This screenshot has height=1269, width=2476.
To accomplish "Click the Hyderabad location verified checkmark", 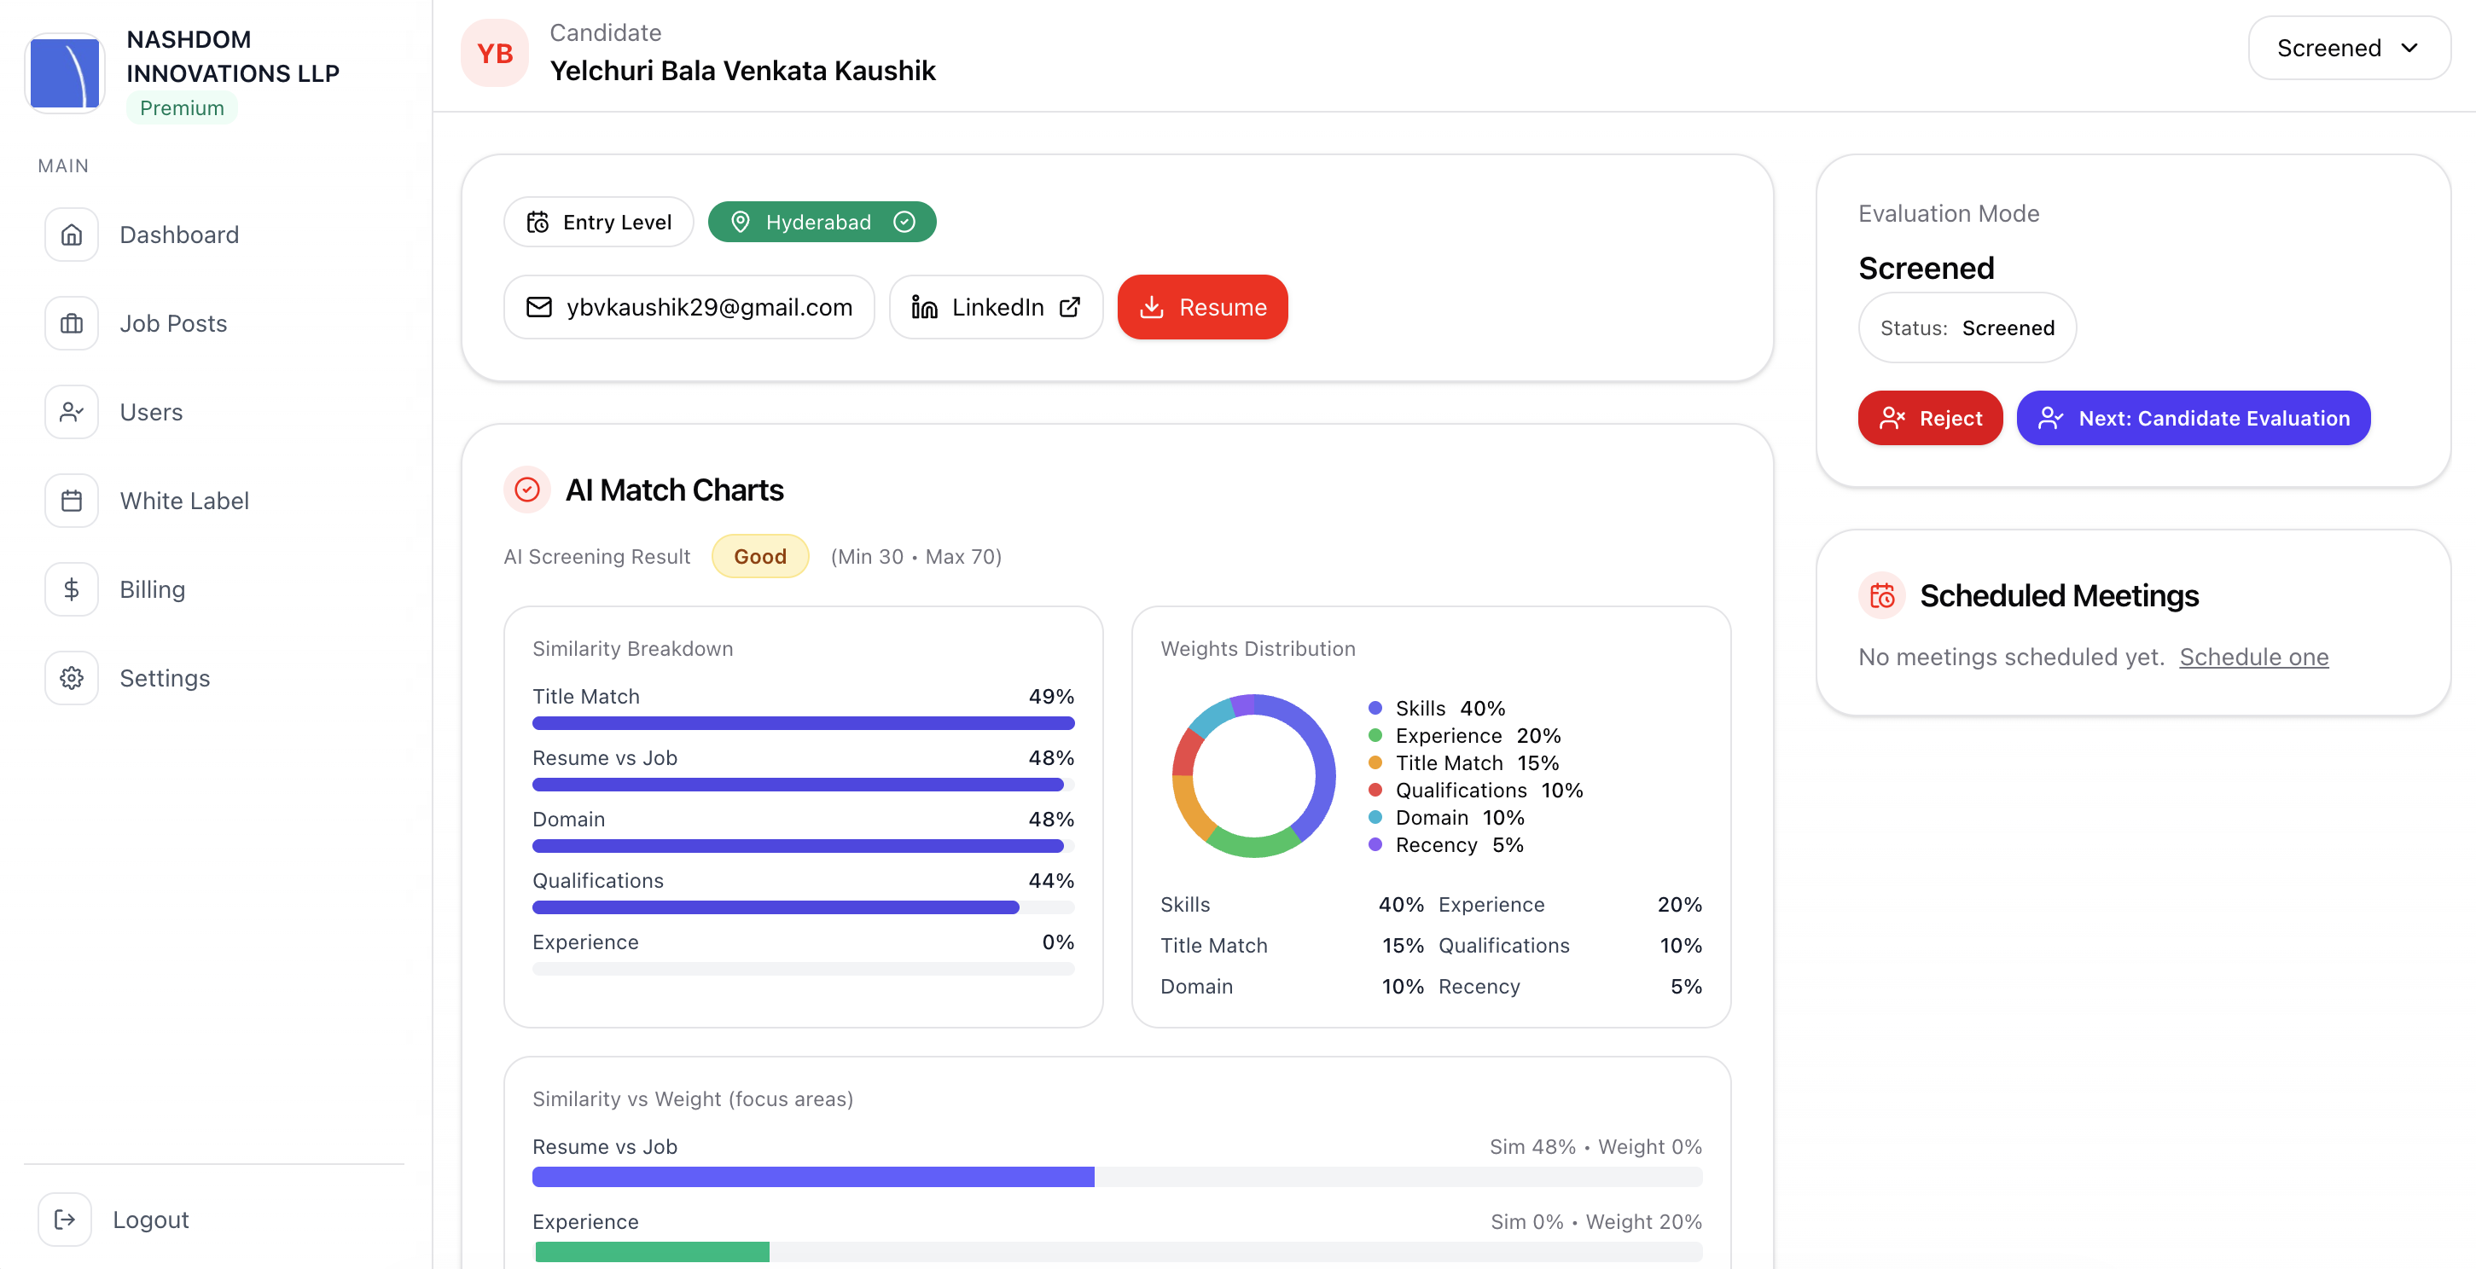I will click(x=904, y=222).
